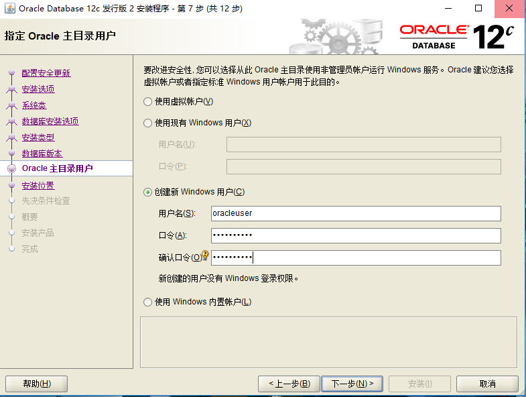Jump to 数据库安装选项 step
This screenshot has width=526, height=397.
50,121
